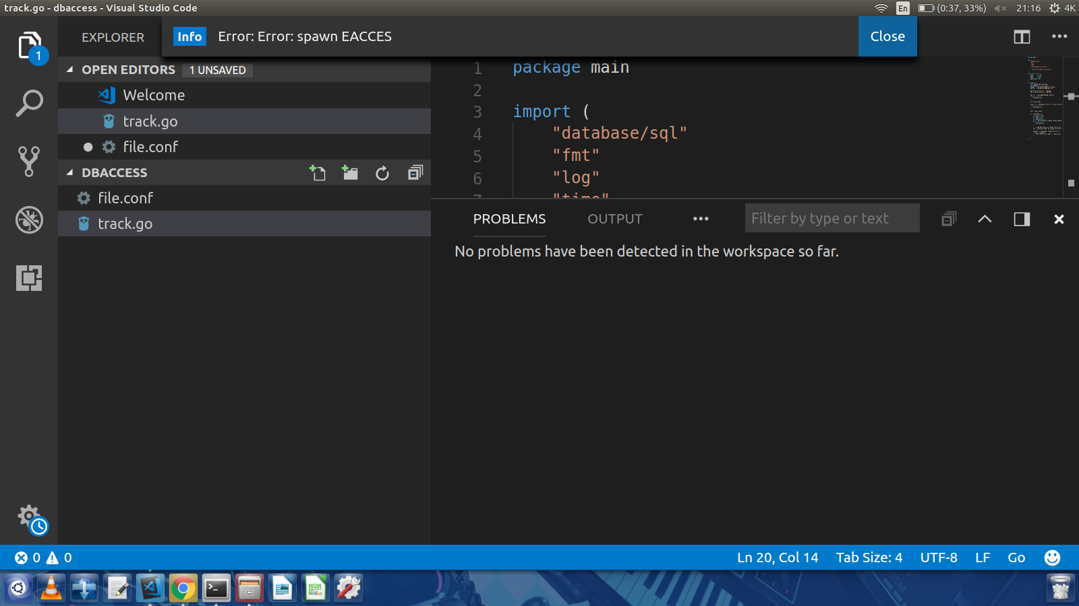Switch to the Problems tab
This screenshot has width=1079, height=606.
[509, 219]
